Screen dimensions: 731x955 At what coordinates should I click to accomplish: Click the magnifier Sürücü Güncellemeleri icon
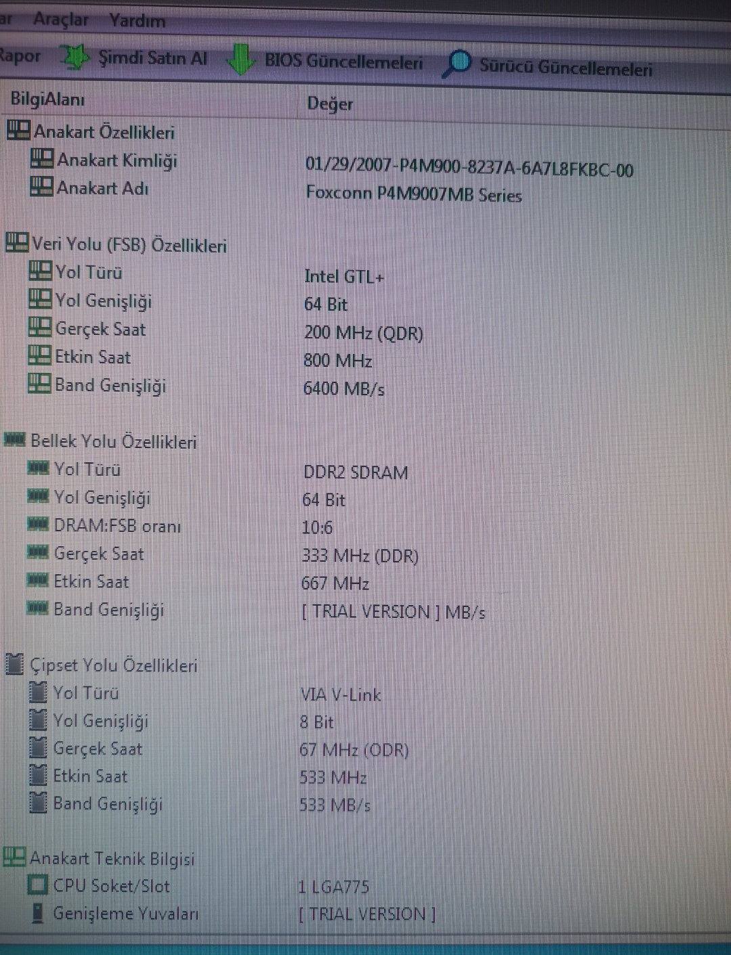tap(457, 64)
